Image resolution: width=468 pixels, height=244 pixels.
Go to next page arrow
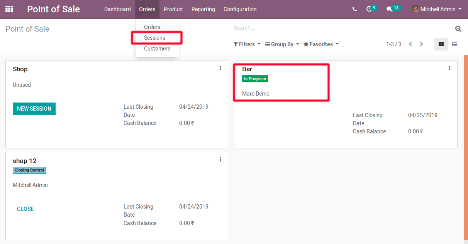422,44
